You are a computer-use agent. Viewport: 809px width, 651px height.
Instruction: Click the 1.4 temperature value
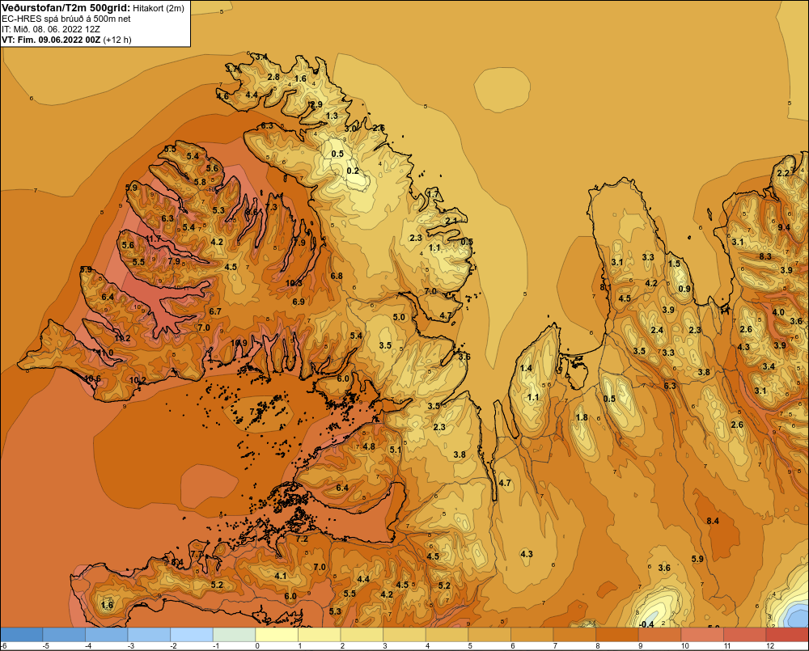point(526,368)
